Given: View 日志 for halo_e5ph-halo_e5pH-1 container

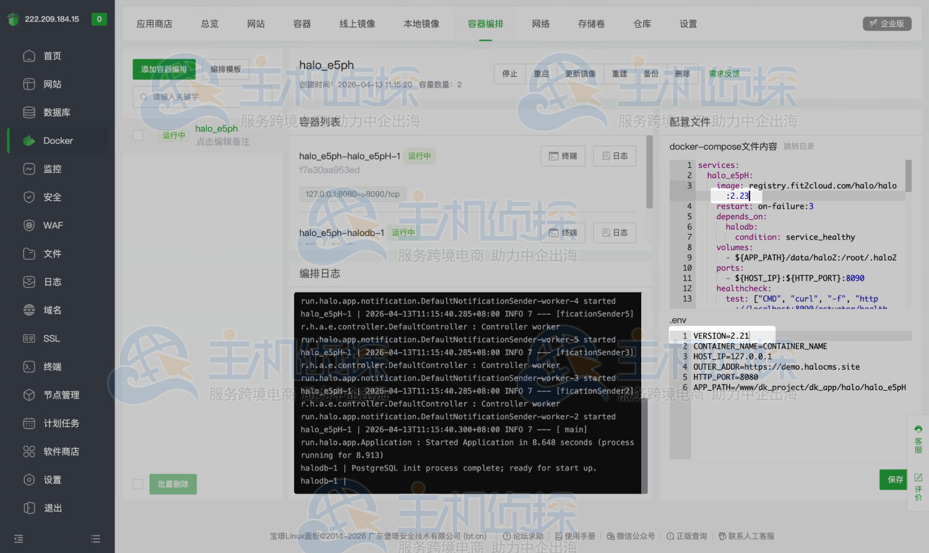Looking at the screenshot, I should click(x=615, y=156).
